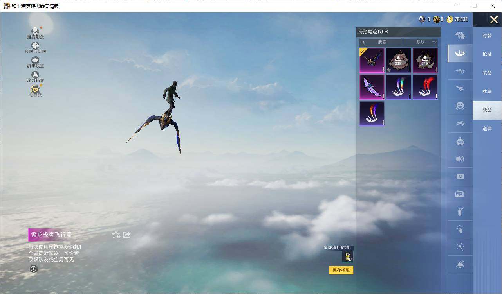Close the inventory with X button

pyautogui.click(x=494, y=20)
